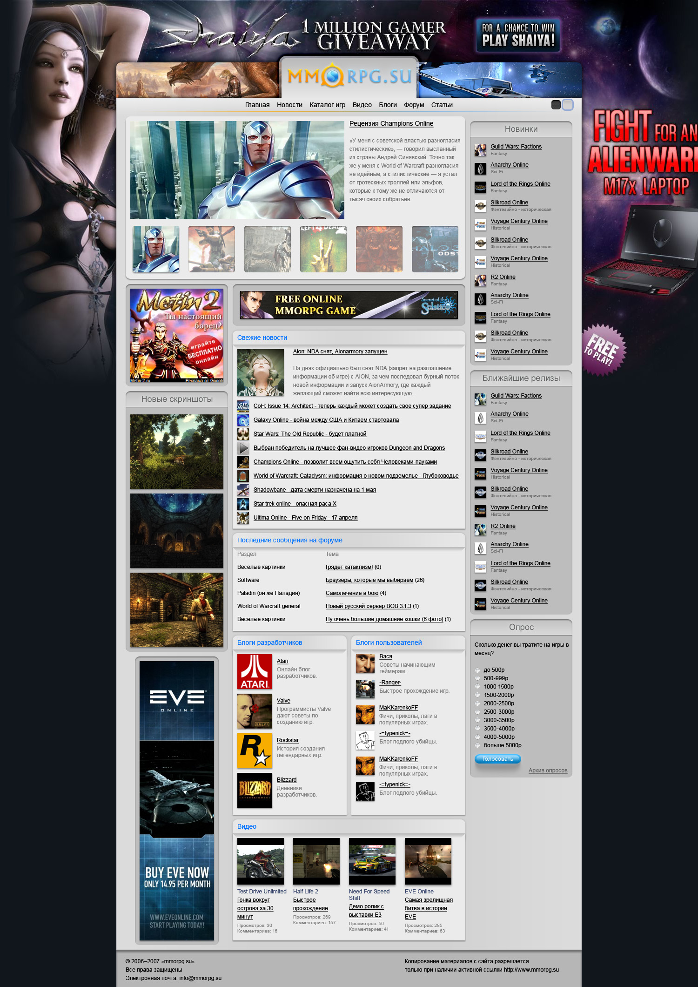
Task: Click the R2 Online icon in Новинки
Action: (x=480, y=280)
